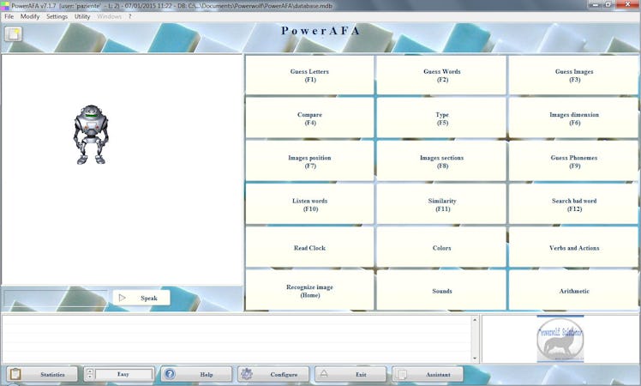Decrease difficulty with the Easy stepper down arrow
The width and height of the screenshot is (641, 386).
point(90,377)
